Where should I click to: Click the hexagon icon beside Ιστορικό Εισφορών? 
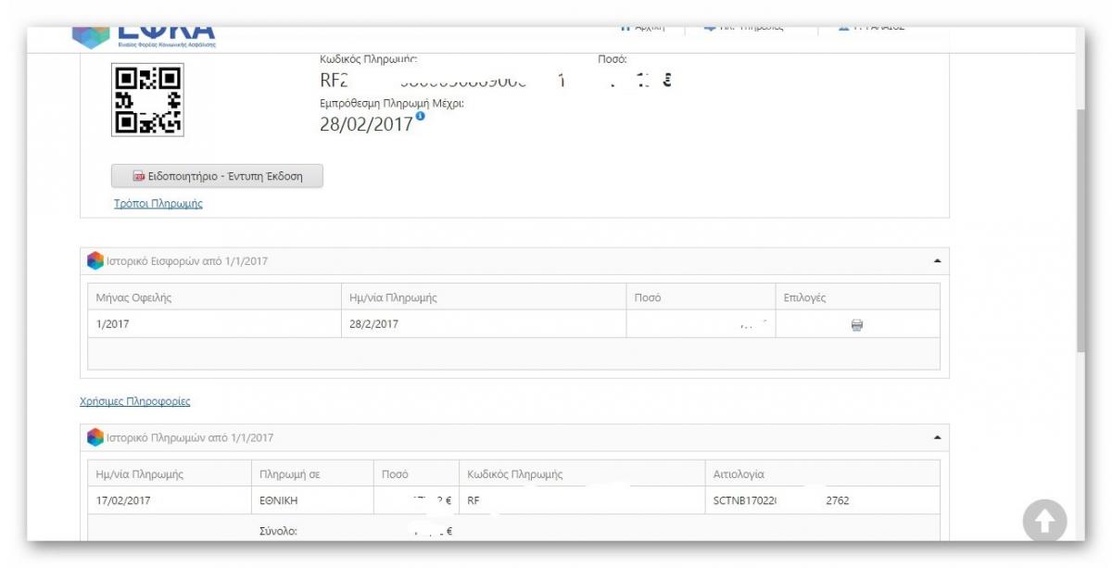[95, 261]
